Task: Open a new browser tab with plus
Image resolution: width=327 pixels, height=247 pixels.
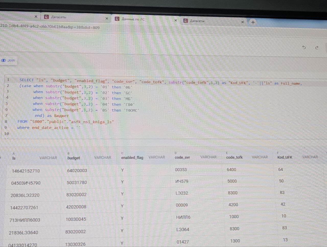Action: tap(253, 22)
